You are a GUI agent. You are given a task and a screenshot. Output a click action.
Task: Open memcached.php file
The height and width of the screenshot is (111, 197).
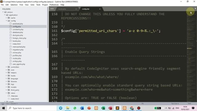(x=19, y=47)
